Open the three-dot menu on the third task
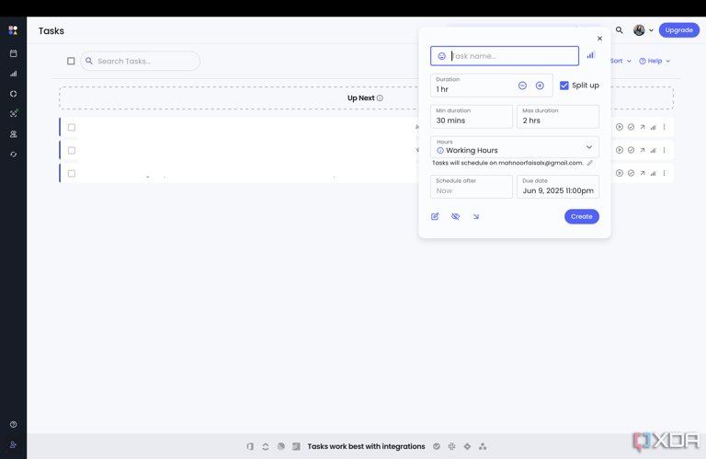Viewport: 706px width, 459px height. (665, 173)
